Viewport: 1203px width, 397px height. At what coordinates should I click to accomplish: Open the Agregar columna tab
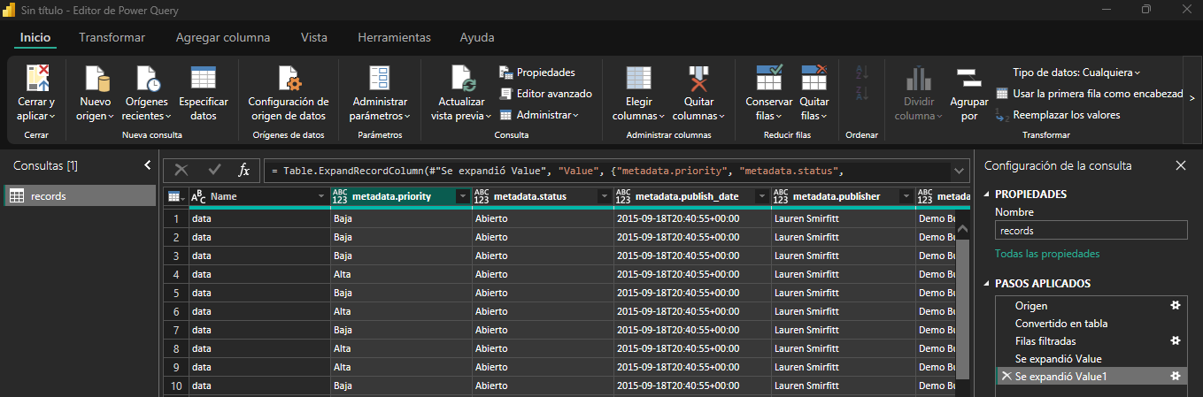pyautogui.click(x=223, y=37)
